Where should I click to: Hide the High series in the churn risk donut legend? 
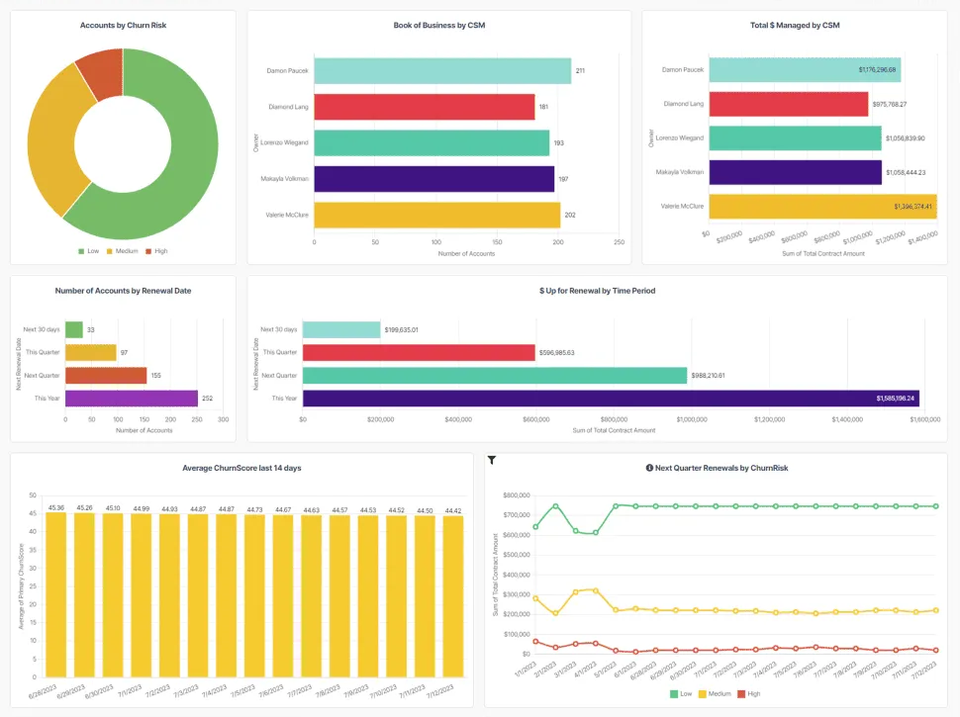click(x=155, y=251)
